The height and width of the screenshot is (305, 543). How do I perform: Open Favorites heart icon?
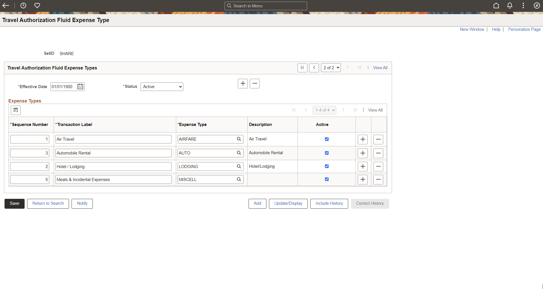(37, 6)
